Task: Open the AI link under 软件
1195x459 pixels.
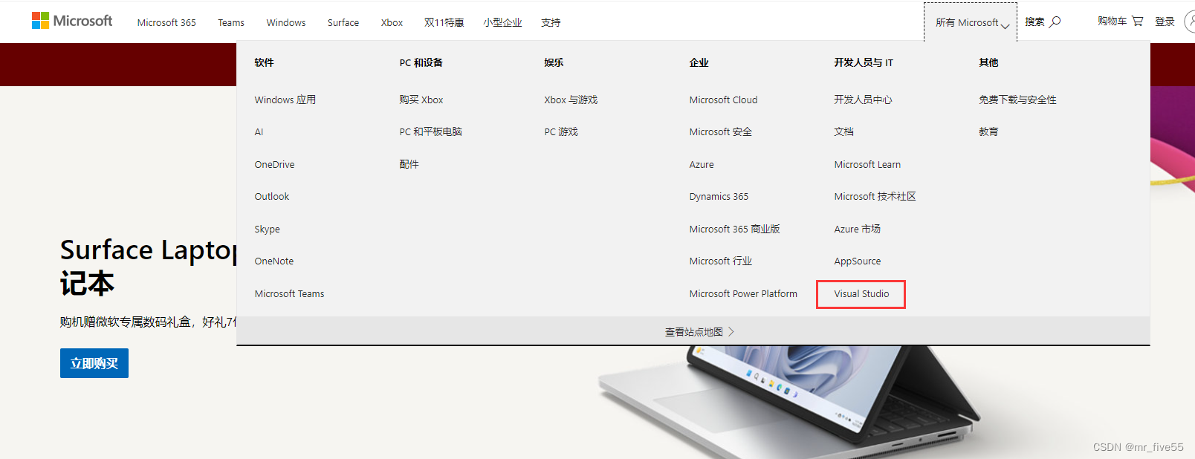Action: tap(259, 131)
